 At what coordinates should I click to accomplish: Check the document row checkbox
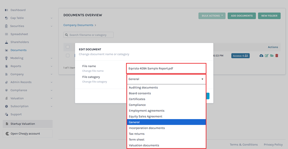pos(68,56)
